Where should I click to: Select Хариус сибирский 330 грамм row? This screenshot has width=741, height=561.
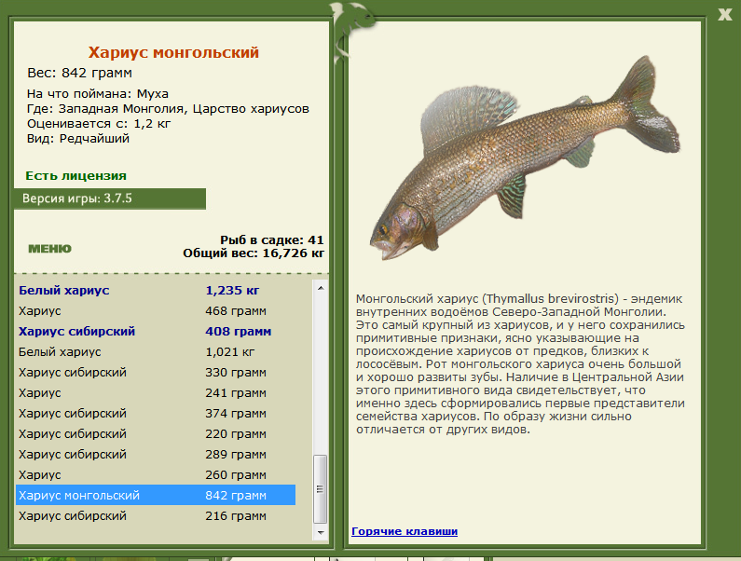coord(156,373)
